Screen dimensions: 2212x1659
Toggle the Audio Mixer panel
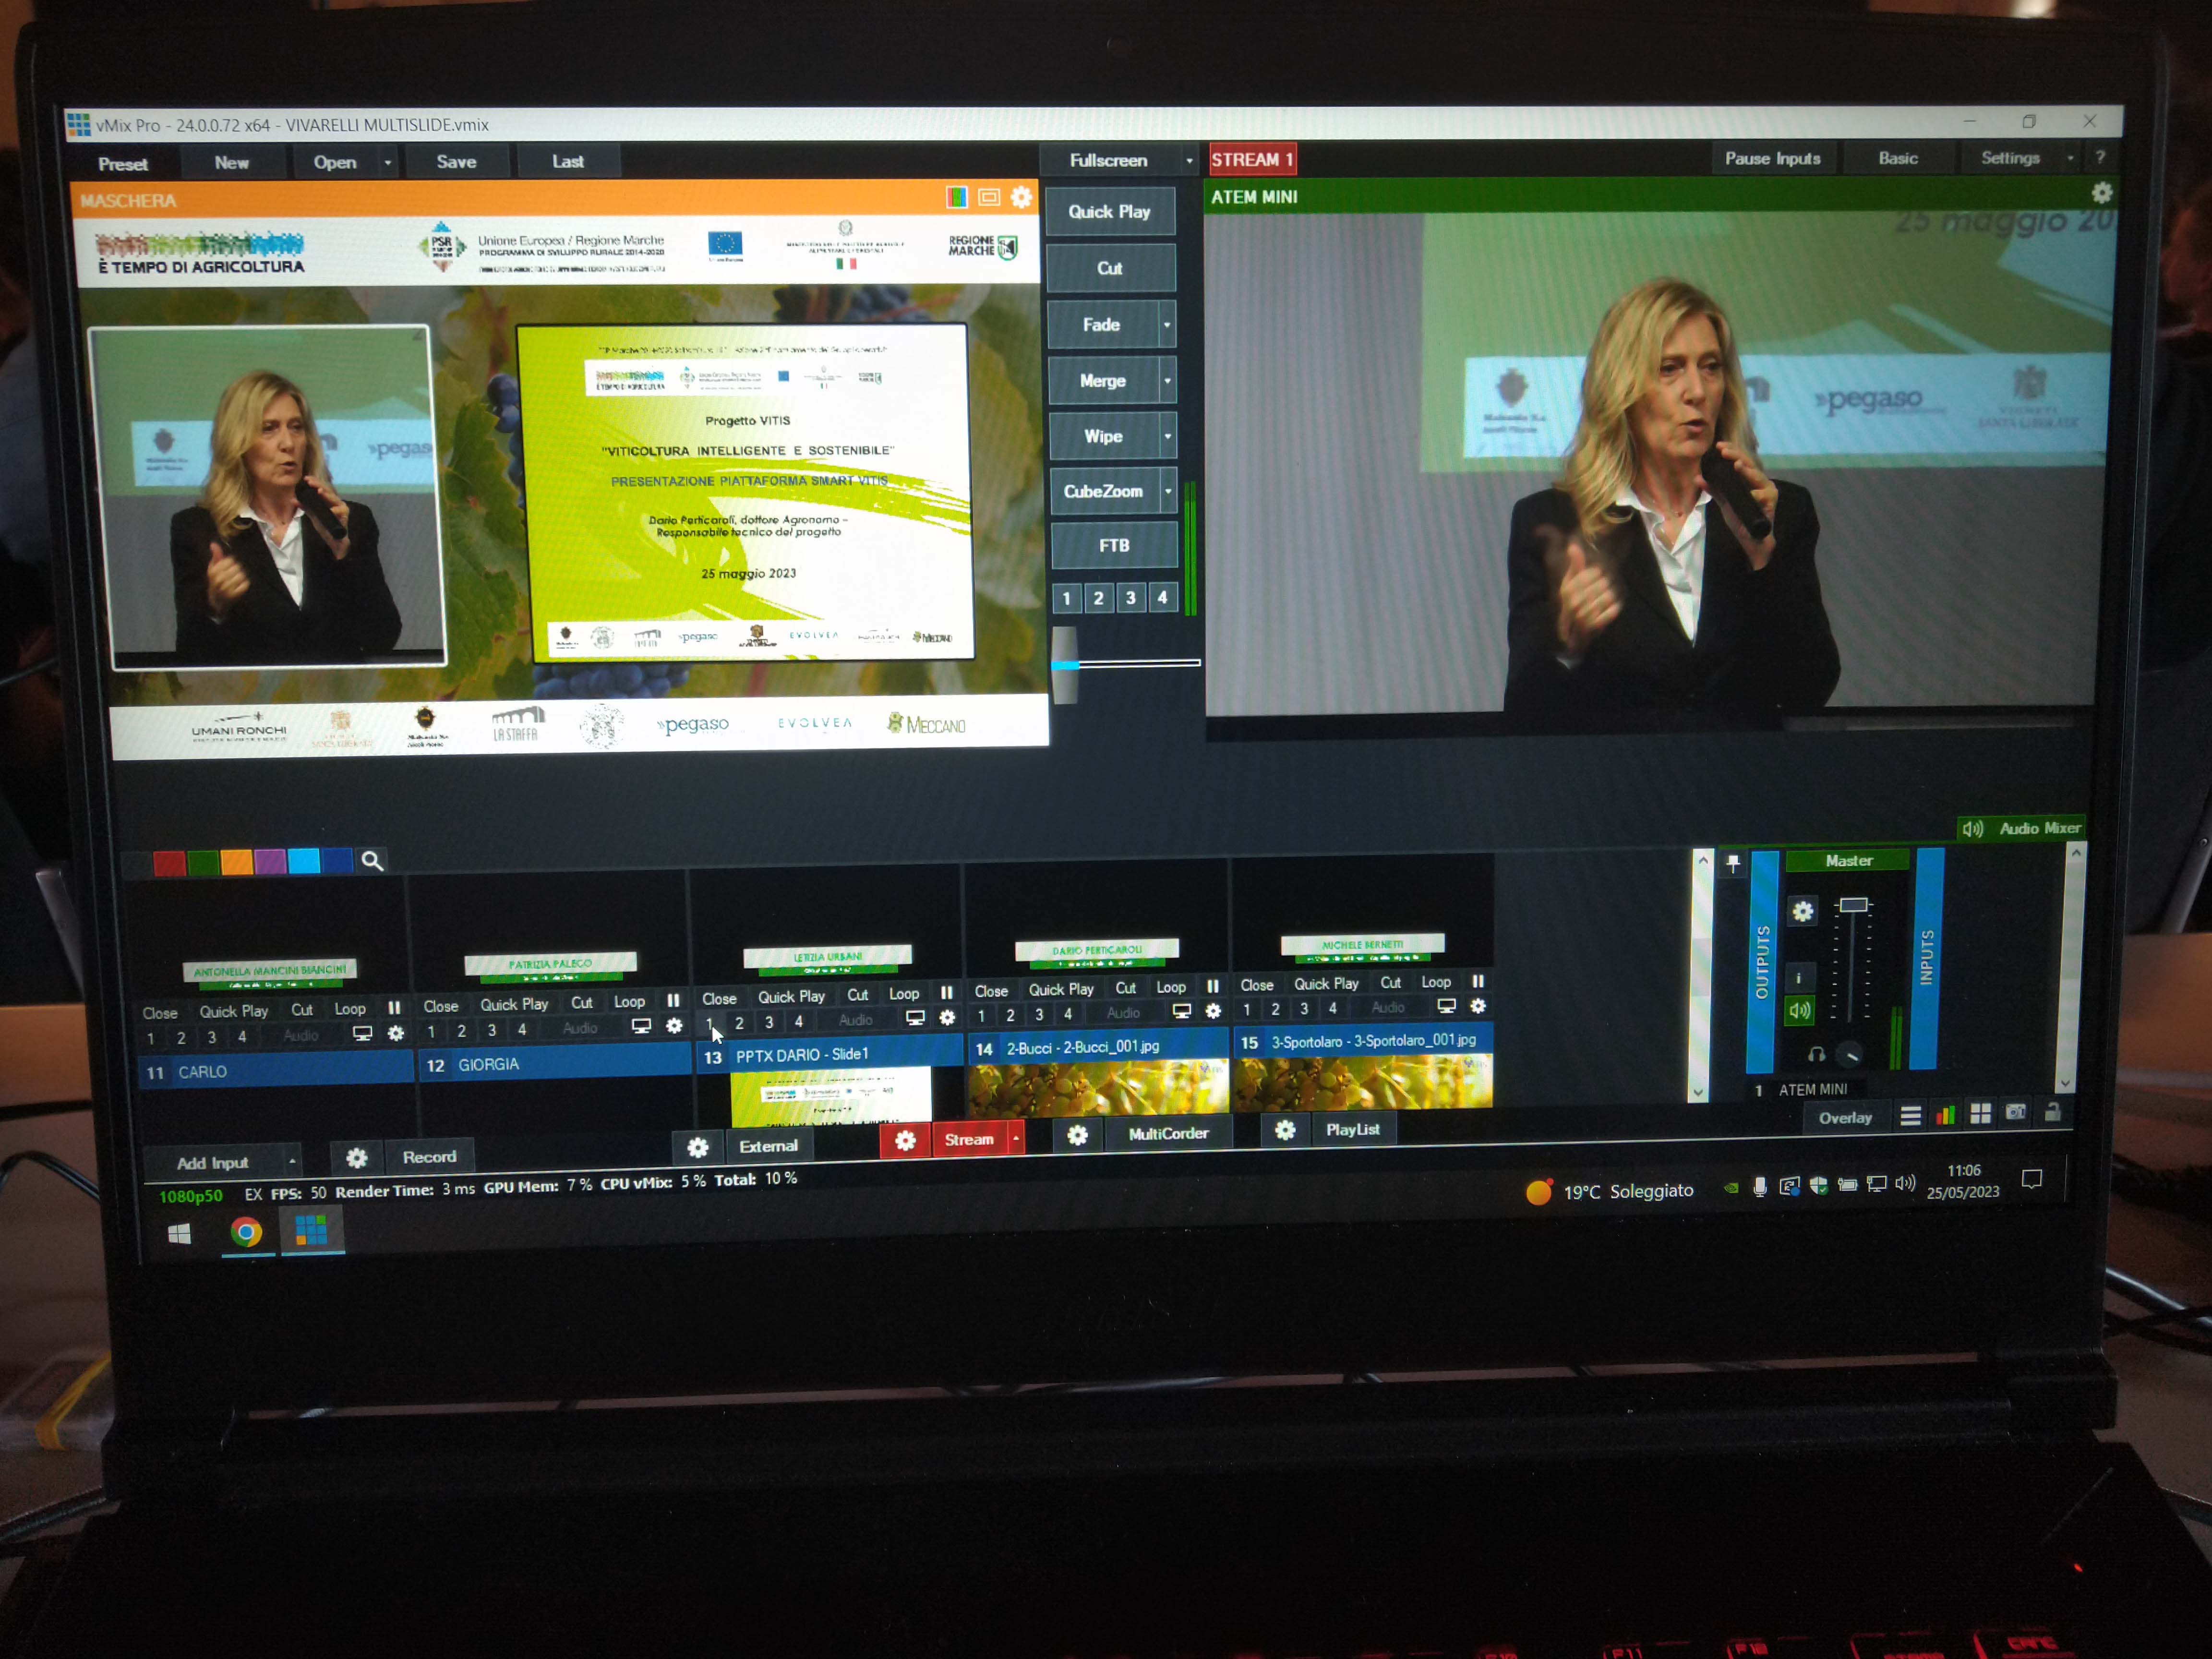(2021, 828)
